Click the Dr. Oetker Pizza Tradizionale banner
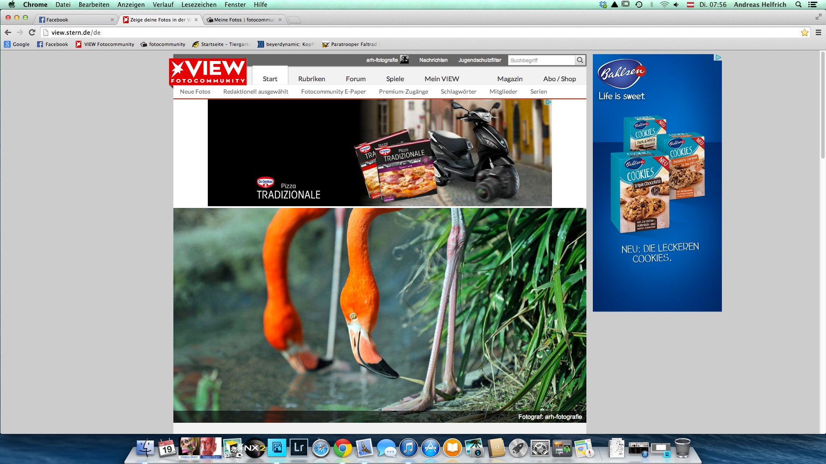Viewport: 826px width, 464px height. click(x=379, y=153)
